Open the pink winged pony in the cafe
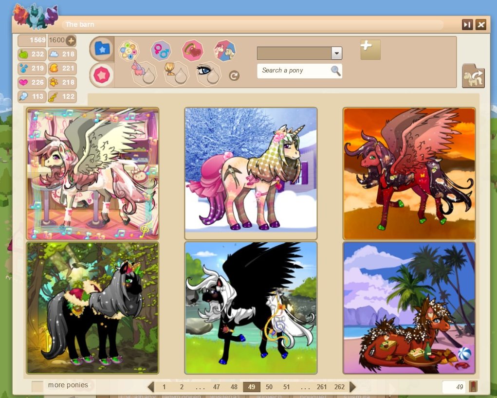The height and width of the screenshot is (398, 497). (x=92, y=174)
